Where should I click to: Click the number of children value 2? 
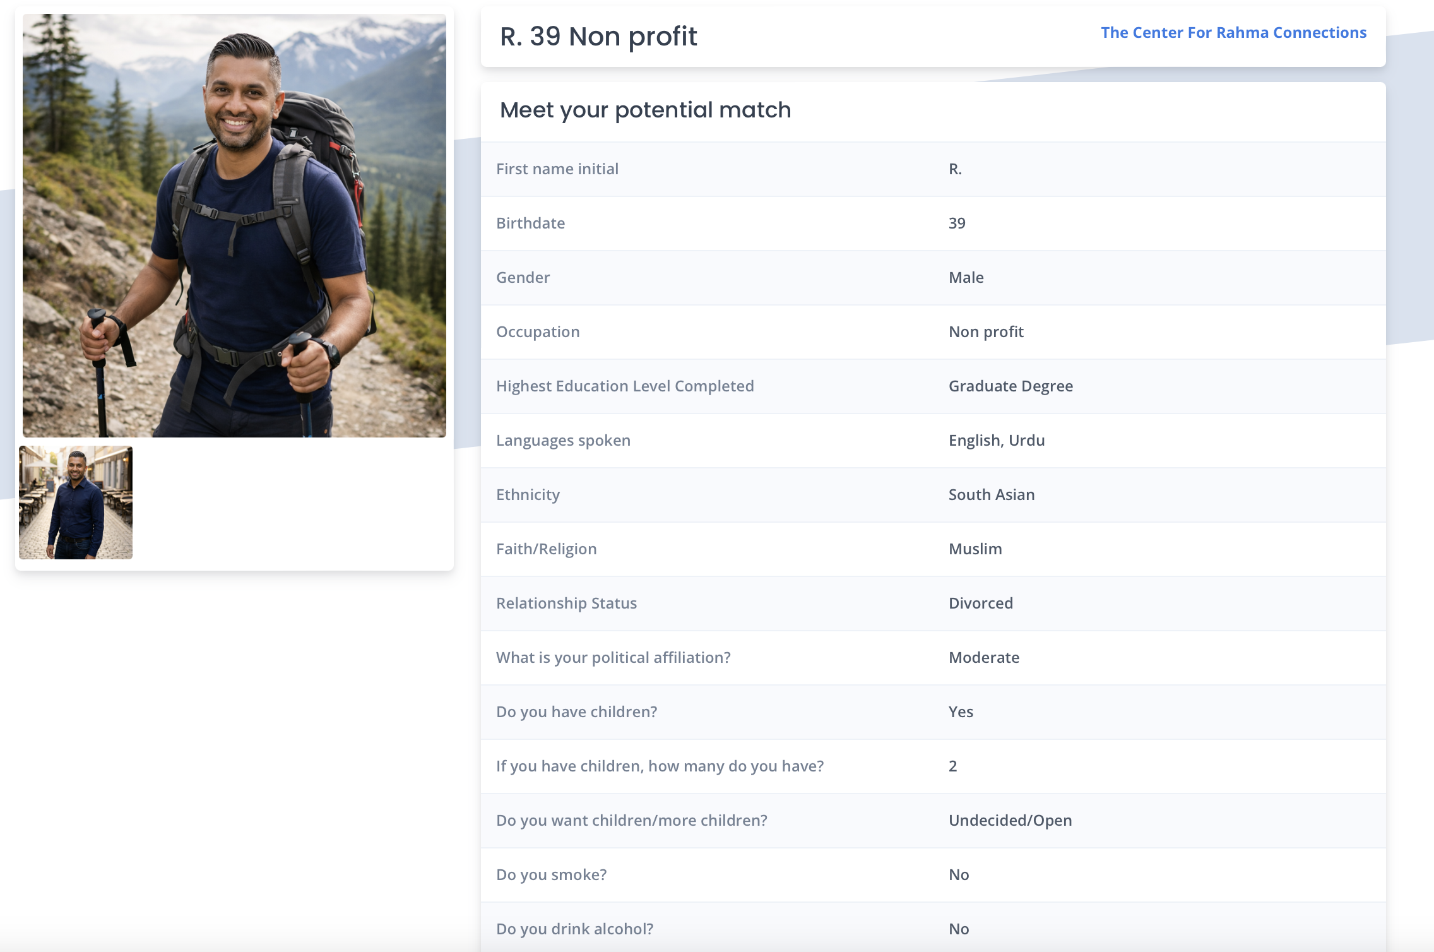coord(952,766)
